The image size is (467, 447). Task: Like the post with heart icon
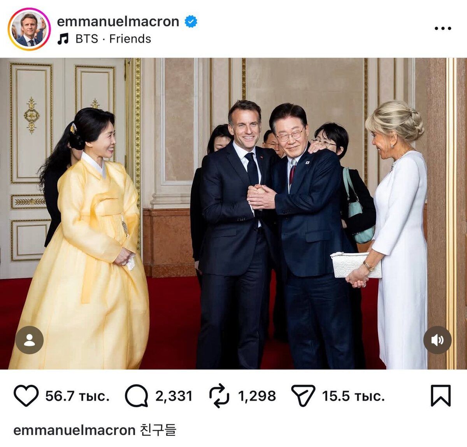click(x=26, y=396)
